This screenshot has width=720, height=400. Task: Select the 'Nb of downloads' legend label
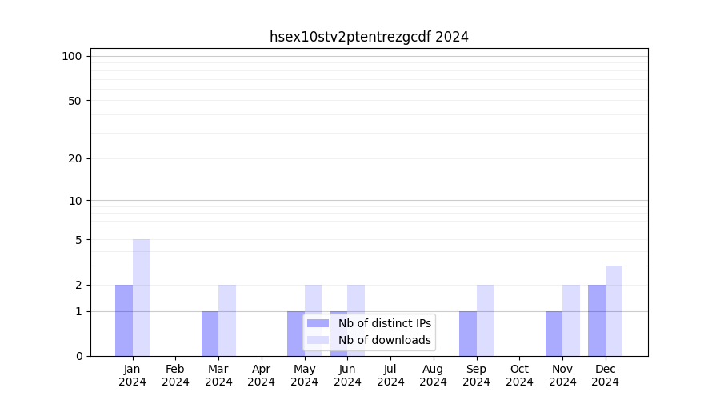pyautogui.click(x=384, y=340)
